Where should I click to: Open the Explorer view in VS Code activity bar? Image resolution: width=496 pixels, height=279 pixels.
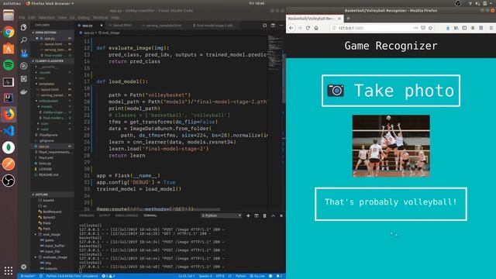[x=24, y=27]
